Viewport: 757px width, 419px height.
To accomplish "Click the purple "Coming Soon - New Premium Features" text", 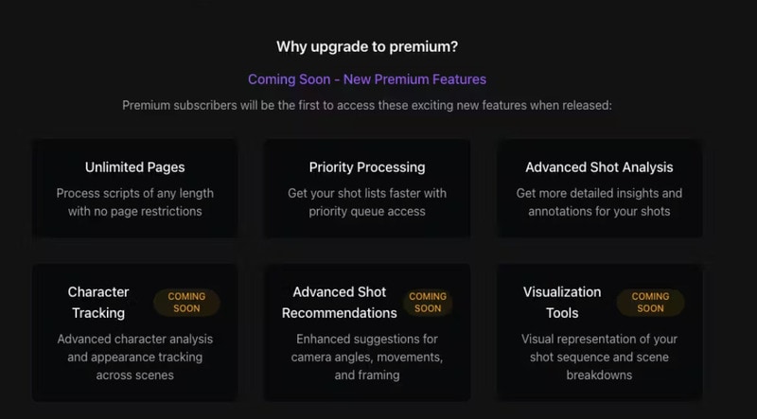I will coord(367,79).
